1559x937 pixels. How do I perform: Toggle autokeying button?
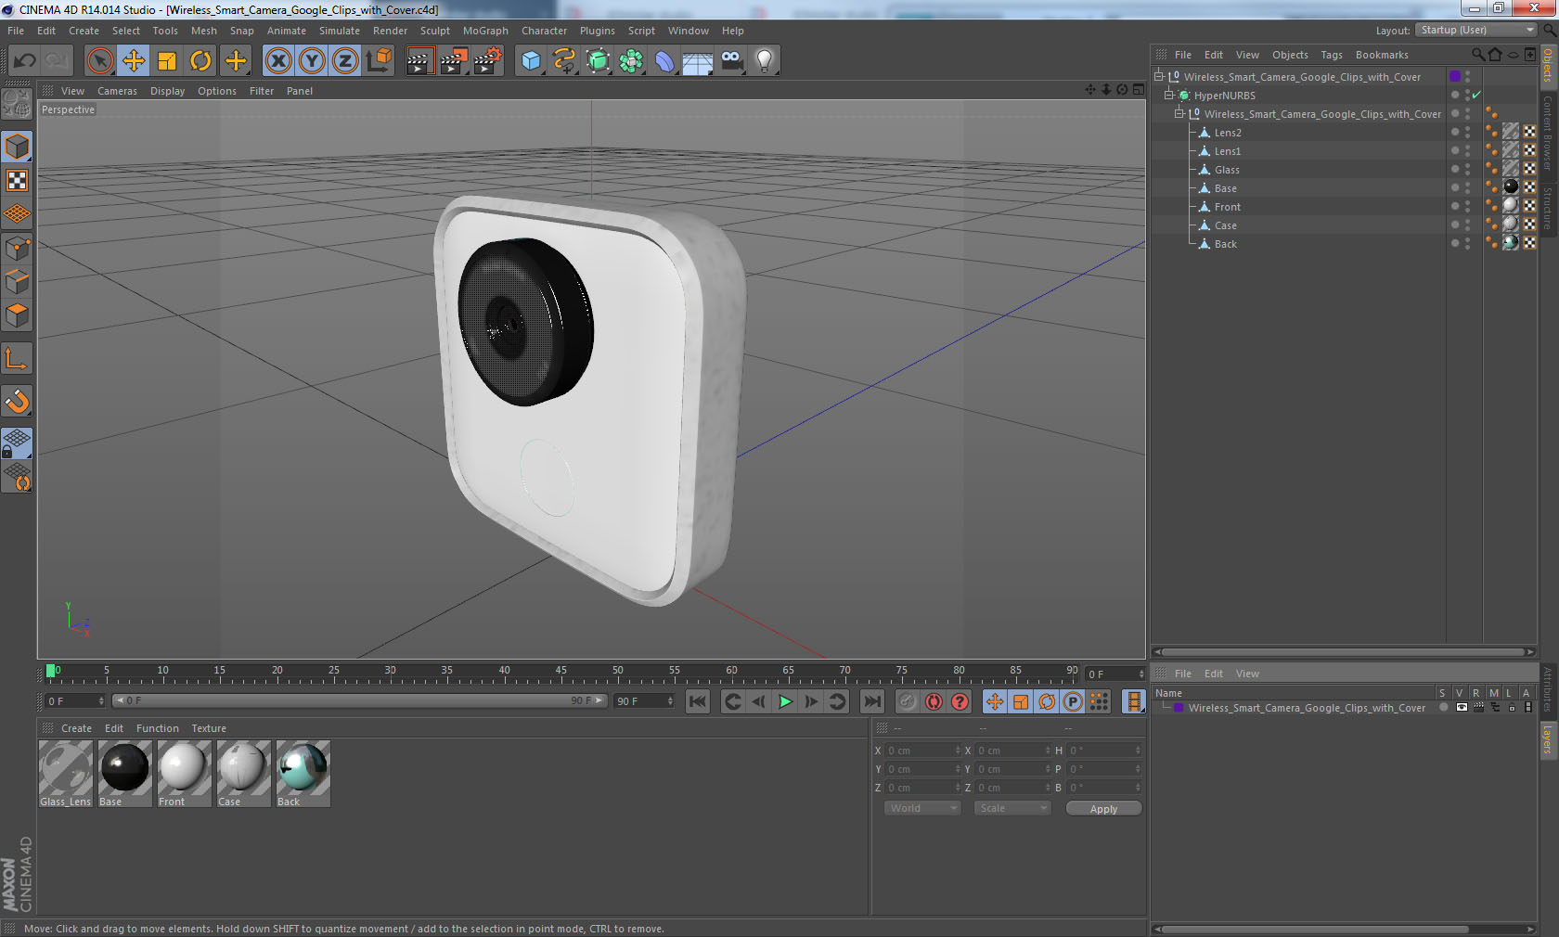pos(934,701)
